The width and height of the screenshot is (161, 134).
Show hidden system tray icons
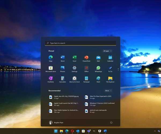pyautogui.click(x=155, y=131)
